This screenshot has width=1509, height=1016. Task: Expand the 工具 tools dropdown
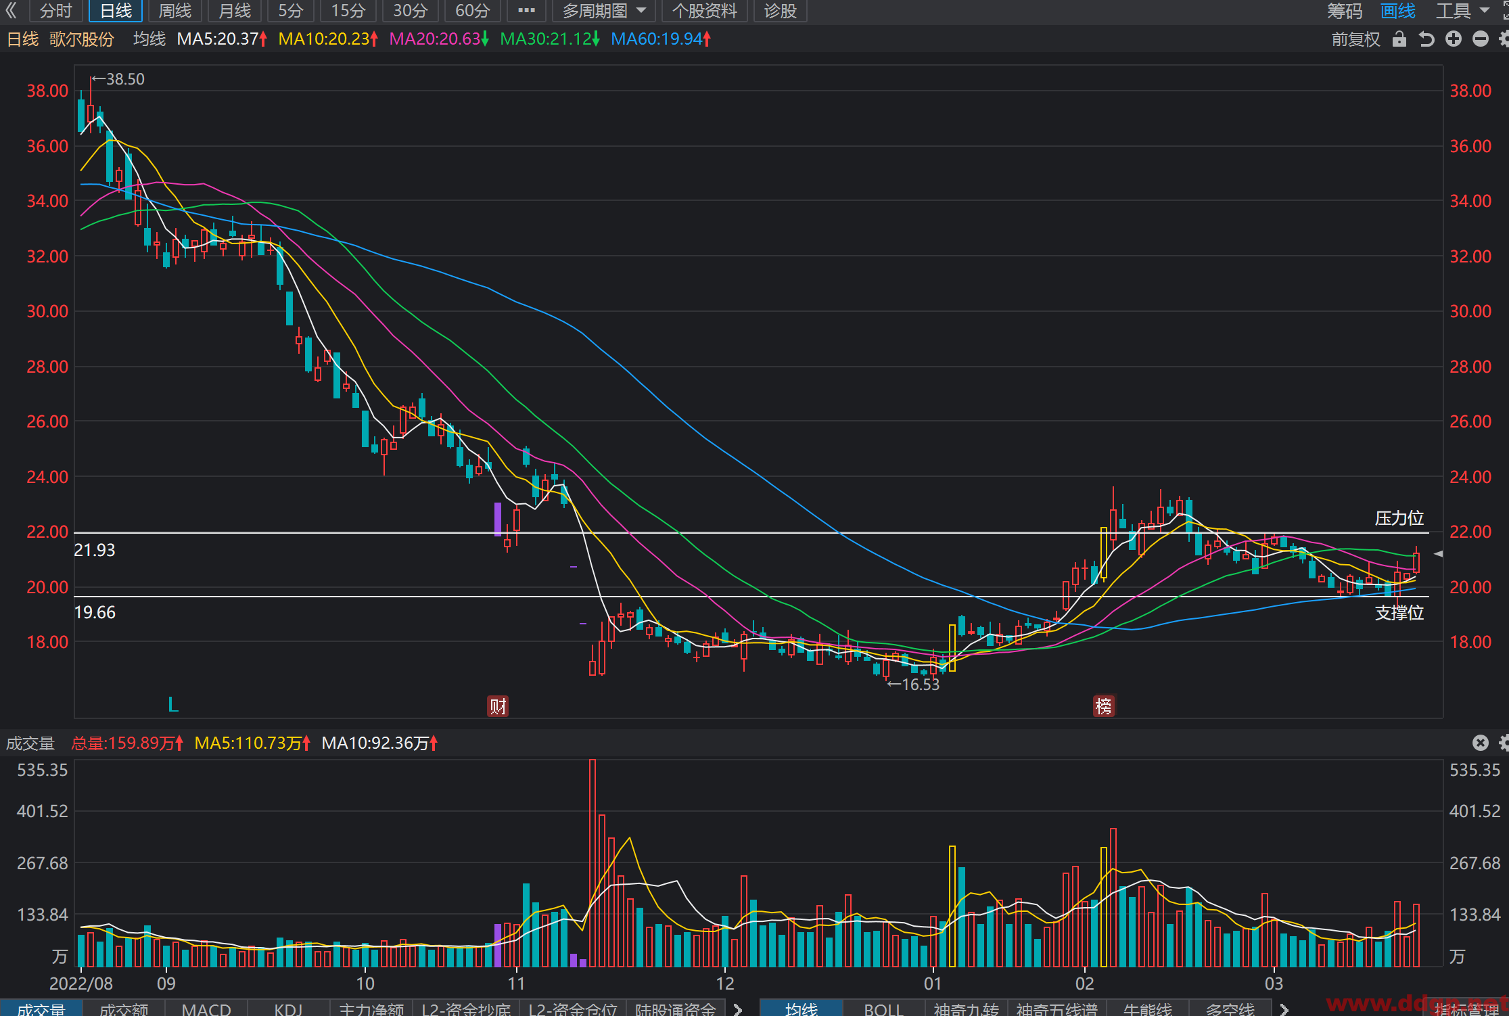[1462, 11]
